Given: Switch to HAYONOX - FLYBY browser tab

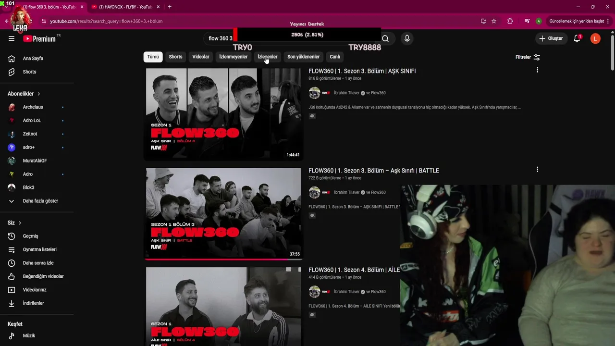Looking at the screenshot, I should [x=125, y=7].
